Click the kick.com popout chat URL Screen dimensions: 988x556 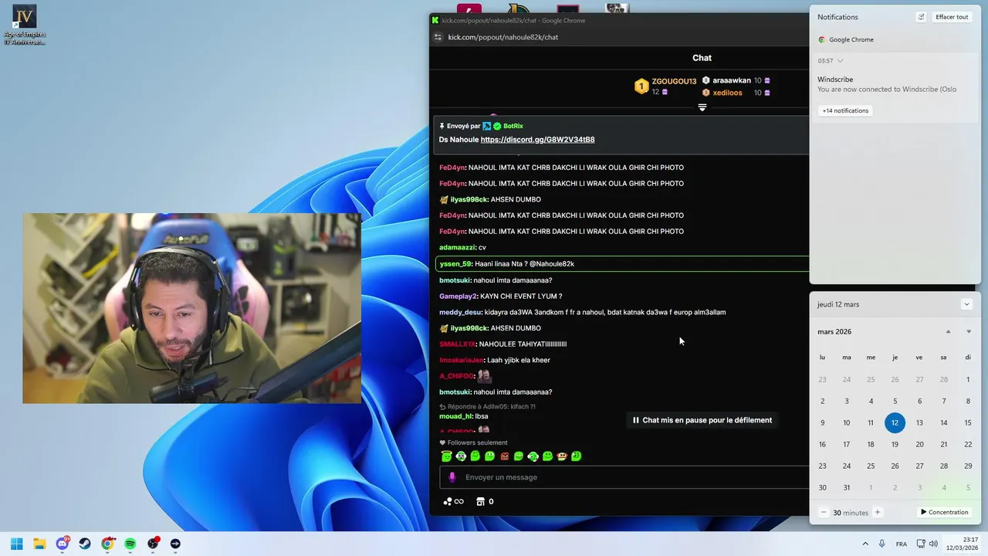[503, 37]
